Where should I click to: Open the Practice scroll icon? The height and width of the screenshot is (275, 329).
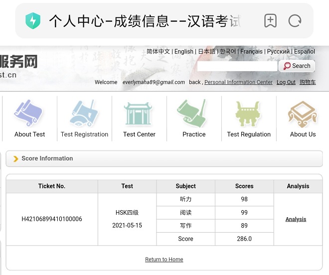pos(193,114)
